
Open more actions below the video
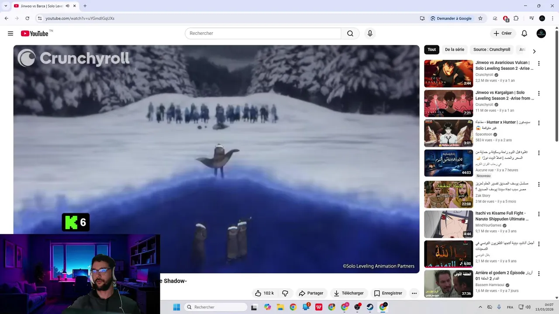click(x=414, y=293)
